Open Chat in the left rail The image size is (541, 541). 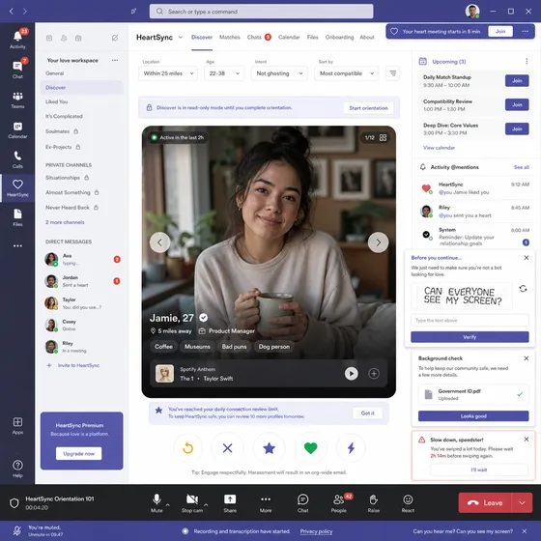click(x=17, y=69)
